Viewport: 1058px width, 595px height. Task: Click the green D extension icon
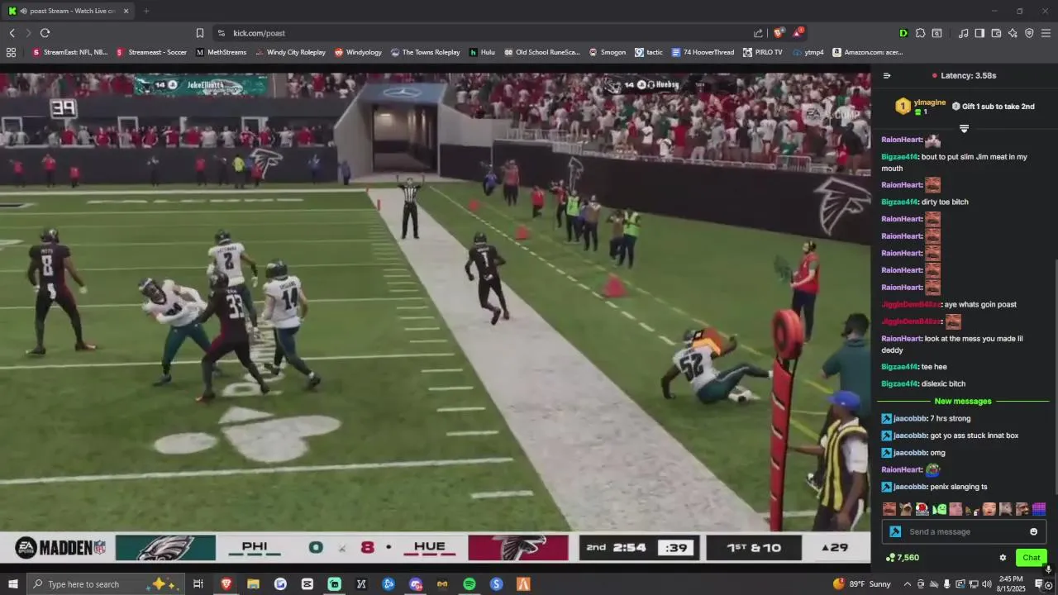pos(903,33)
